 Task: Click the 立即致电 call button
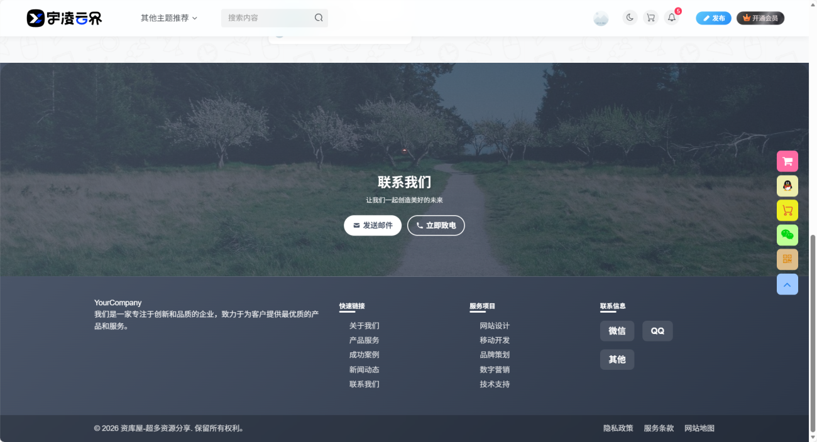pyautogui.click(x=436, y=225)
